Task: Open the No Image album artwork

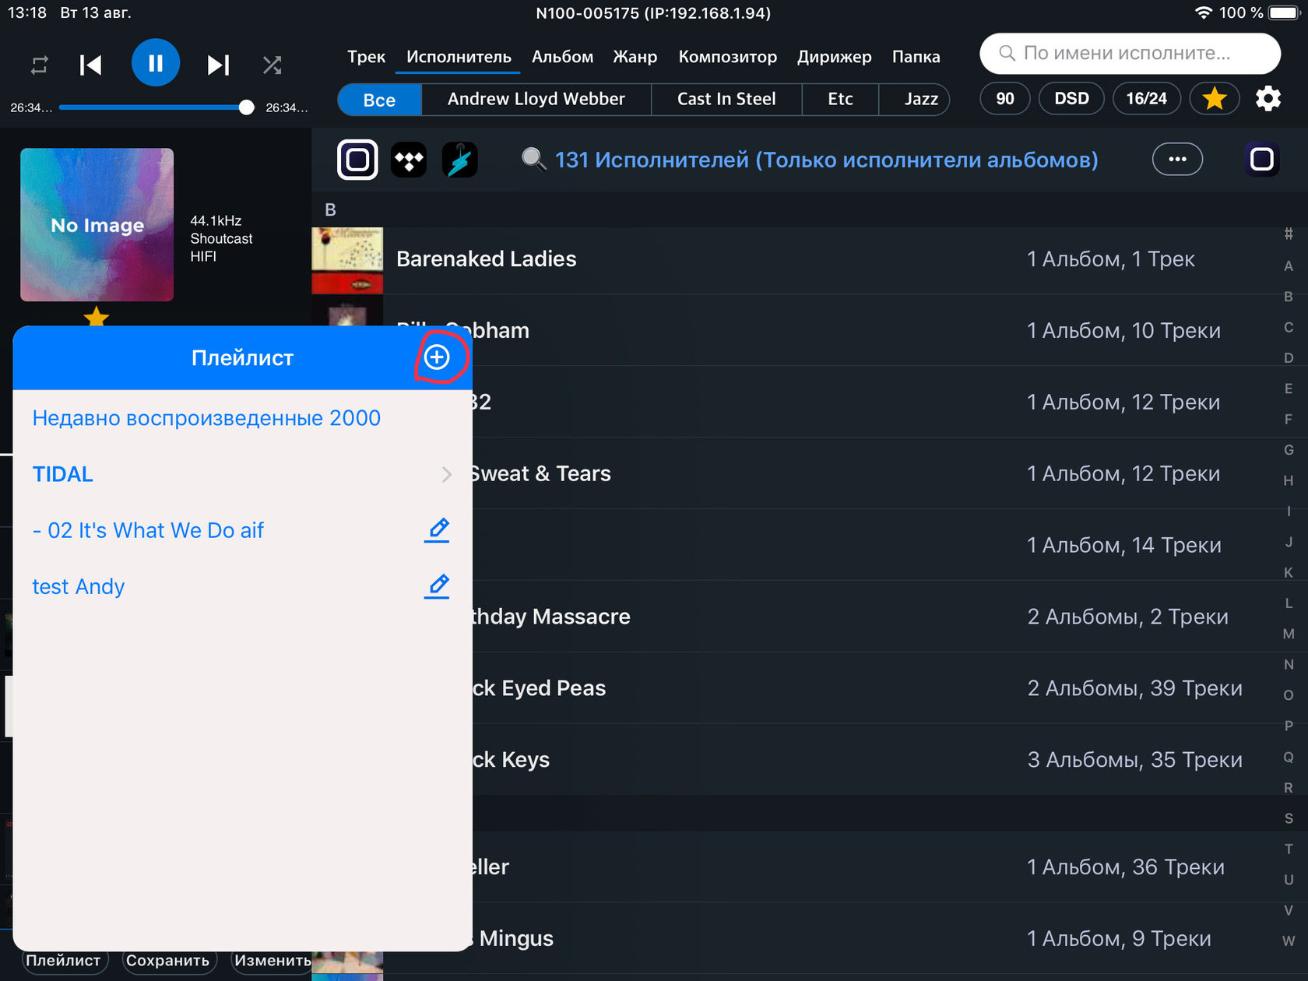Action: 97,225
